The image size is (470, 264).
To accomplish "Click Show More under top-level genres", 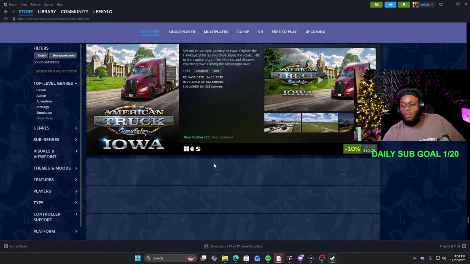I will [44, 118].
